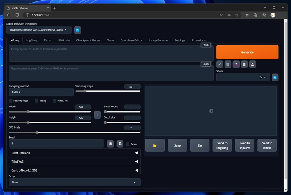Open browser settings and more menu
This screenshot has width=291, height=195.
282,15
